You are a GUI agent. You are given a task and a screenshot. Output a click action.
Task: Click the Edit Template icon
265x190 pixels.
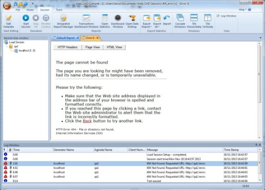click(x=8, y=21)
